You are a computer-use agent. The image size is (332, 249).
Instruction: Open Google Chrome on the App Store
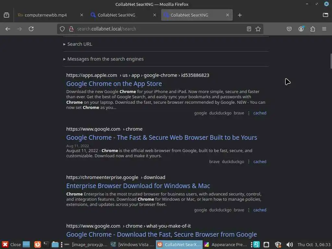(114, 84)
